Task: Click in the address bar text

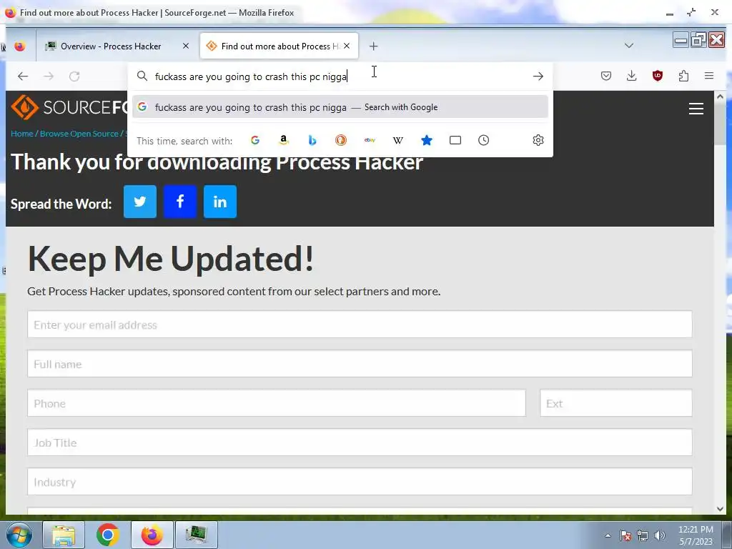Action: (x=251, y=76)
